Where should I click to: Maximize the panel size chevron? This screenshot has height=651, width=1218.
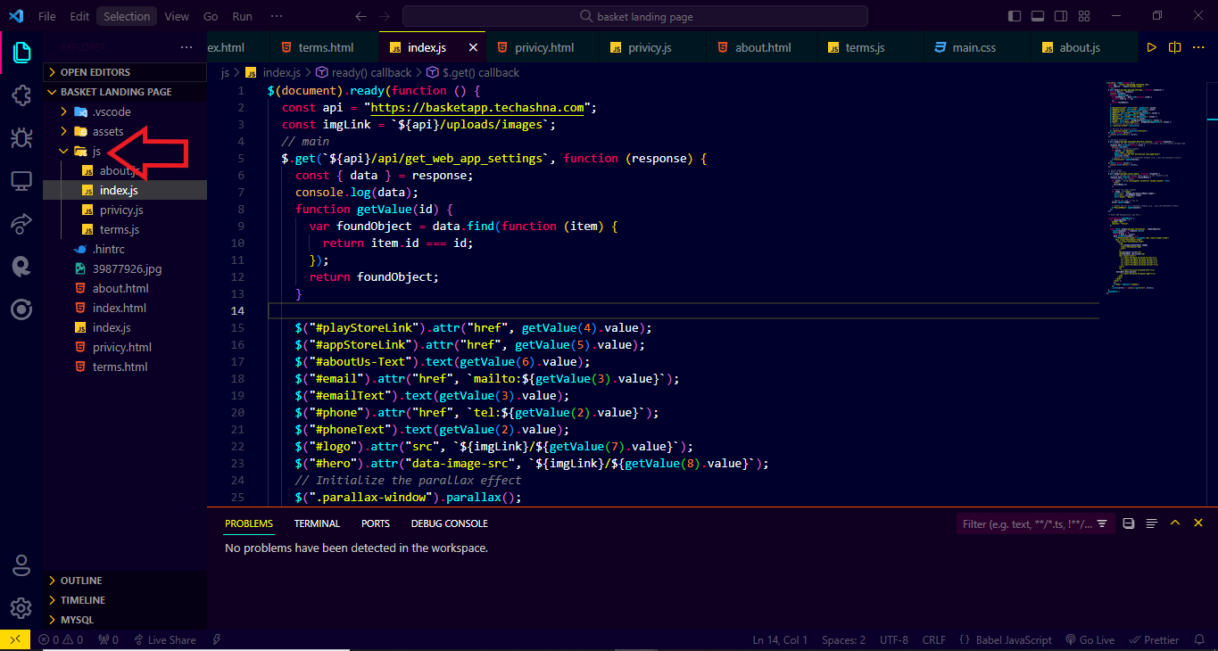coord(1175,523)
